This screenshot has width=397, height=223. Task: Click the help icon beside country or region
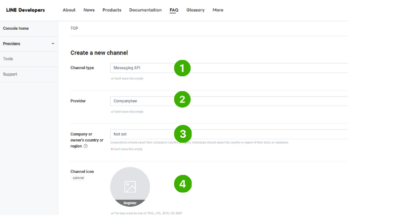(86, 146)
